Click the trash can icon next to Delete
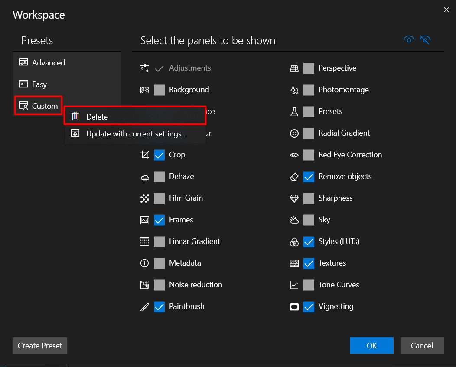 pos(75,116)
